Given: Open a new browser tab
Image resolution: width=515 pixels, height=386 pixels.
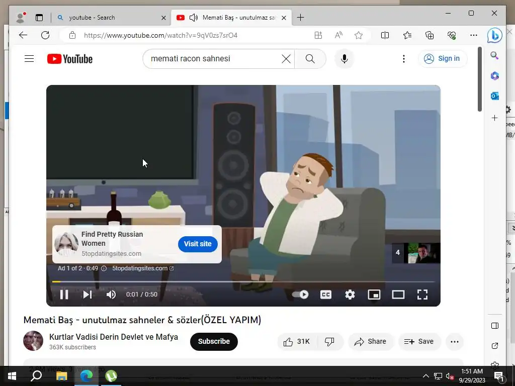Looking at the screenshot, I should 300,18.
